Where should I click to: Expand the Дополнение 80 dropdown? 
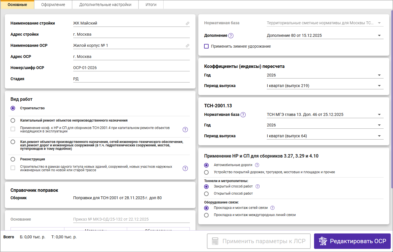point(379,36)
